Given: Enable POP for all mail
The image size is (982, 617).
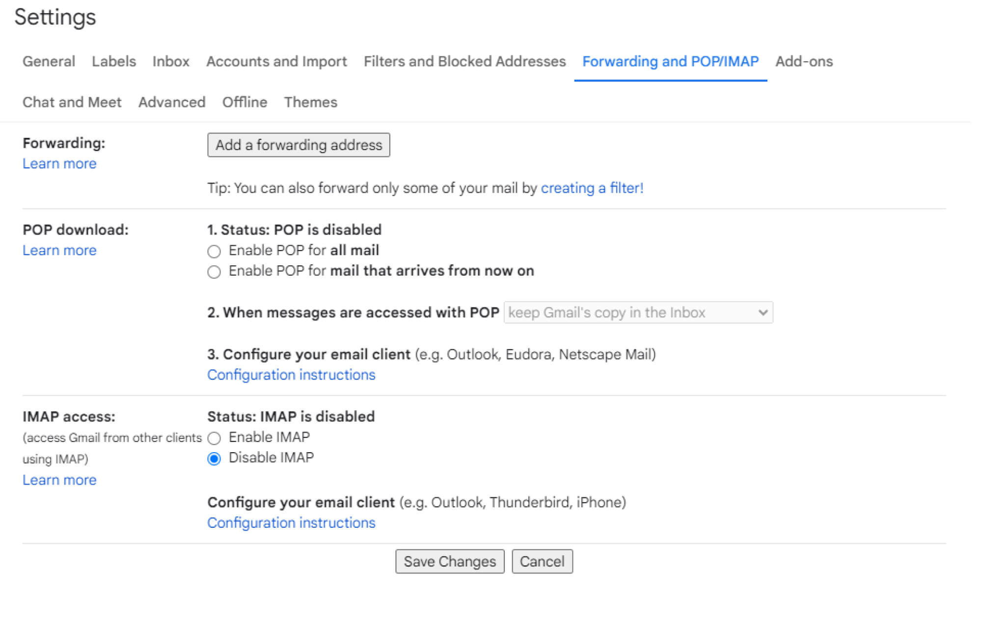Looking at the screenshot, I should [214, 252].
